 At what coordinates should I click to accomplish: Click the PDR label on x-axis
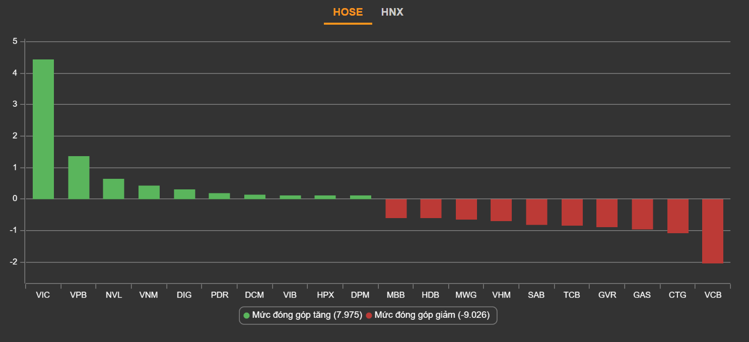[x=220, y=295]
